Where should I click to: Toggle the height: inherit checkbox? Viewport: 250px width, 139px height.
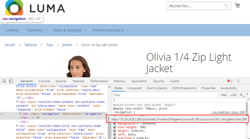[x=115, y=132]
